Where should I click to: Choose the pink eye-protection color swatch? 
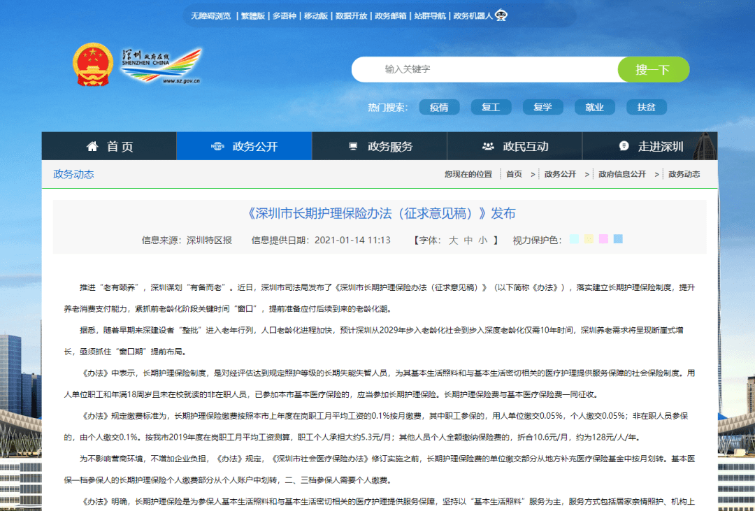pyautogui.click(x=603, y=239)
